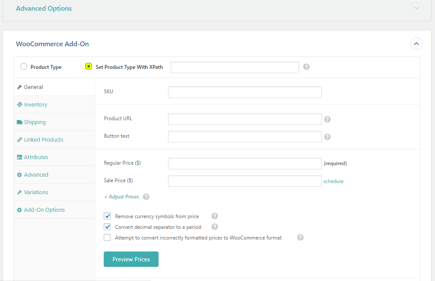Expand the Adjust Prices options
The image size is (435, 281).
click(122, 197)
